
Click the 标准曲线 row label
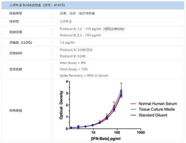(16, 110)
